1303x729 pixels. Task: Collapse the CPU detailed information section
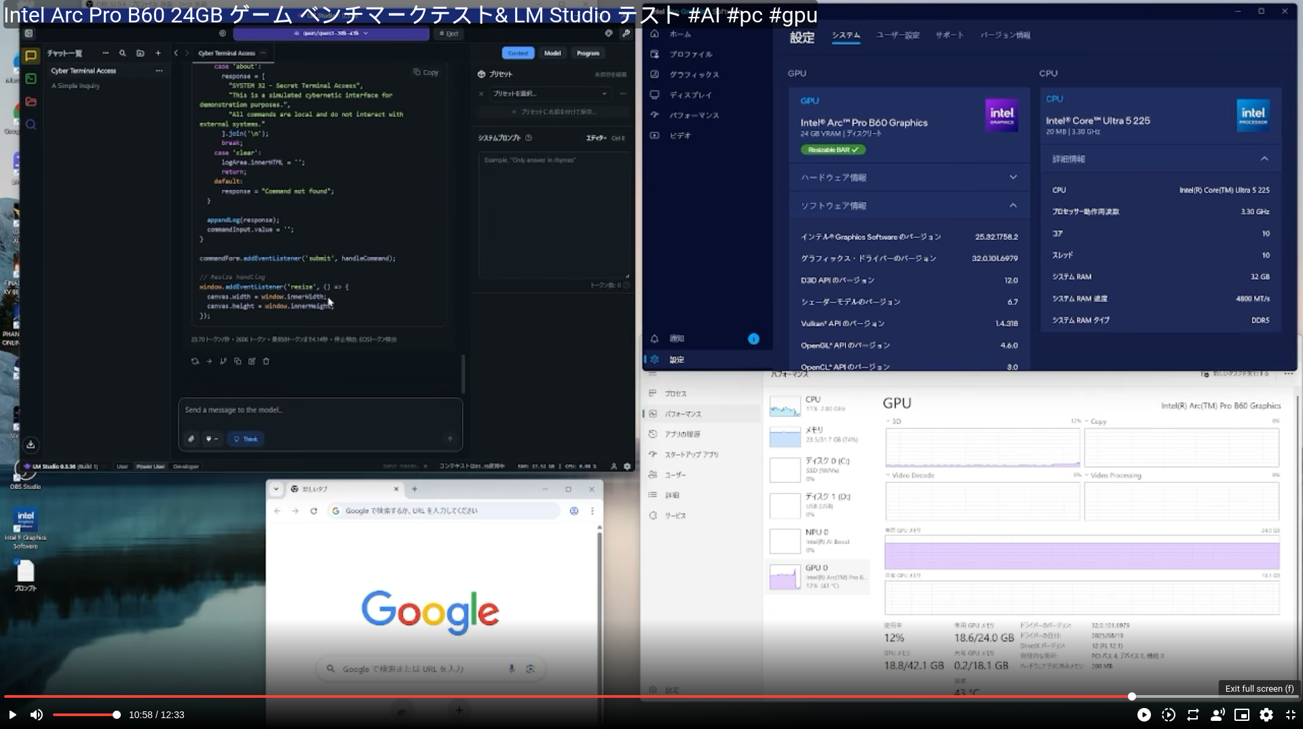[x=1160, y=159]
